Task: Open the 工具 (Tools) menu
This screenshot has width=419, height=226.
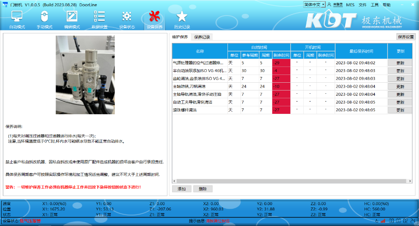Action: click(374, 5)
